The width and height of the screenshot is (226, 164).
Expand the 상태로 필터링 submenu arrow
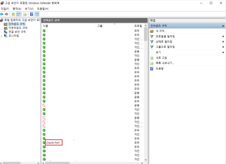coord(223,42)
